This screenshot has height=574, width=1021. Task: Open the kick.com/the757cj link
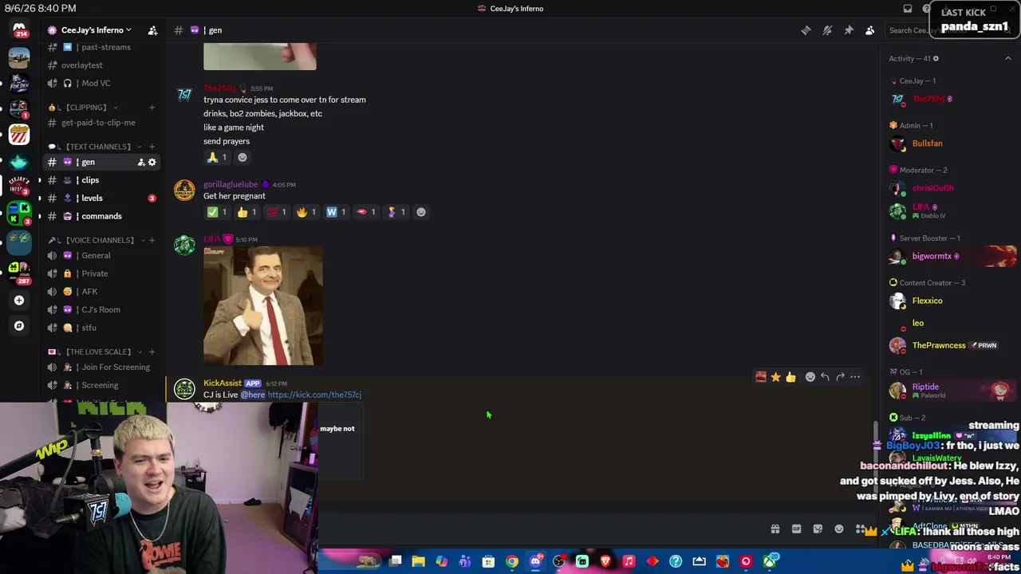coord(314,395)
